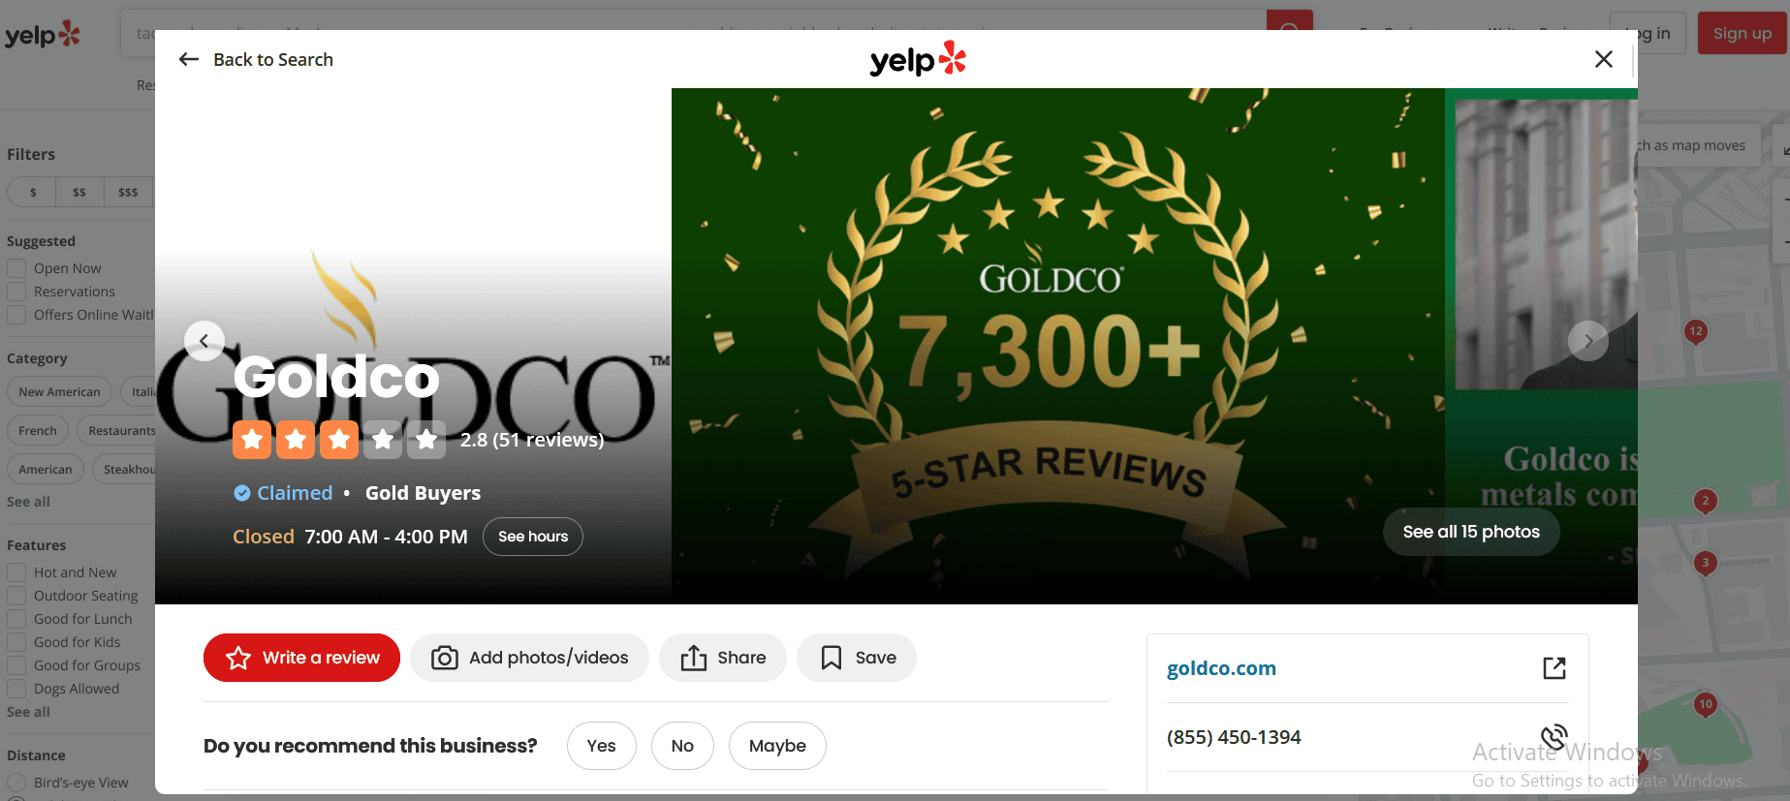The image size is (1790, 801).
Task: Select the $ price filter
Action: (33, 192)
